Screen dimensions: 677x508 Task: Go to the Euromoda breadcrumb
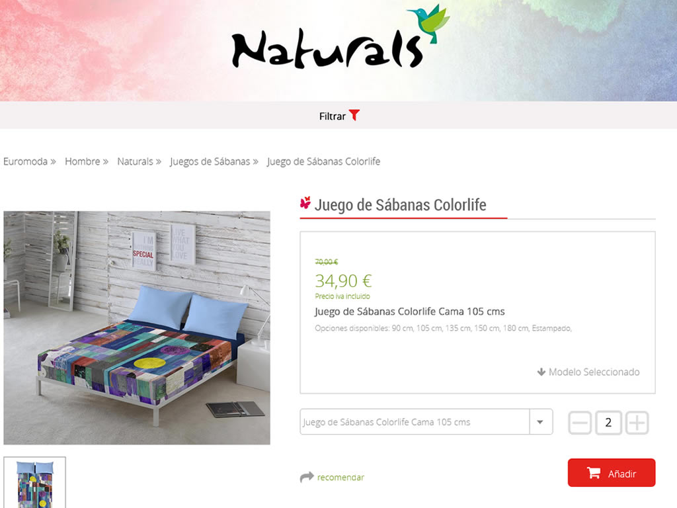click(x=26, y=161)
